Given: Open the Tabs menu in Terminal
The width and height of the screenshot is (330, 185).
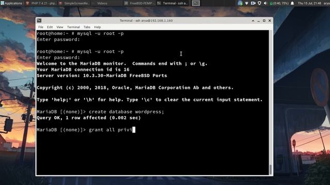Looking at the screenshot, I should (87, 27).
